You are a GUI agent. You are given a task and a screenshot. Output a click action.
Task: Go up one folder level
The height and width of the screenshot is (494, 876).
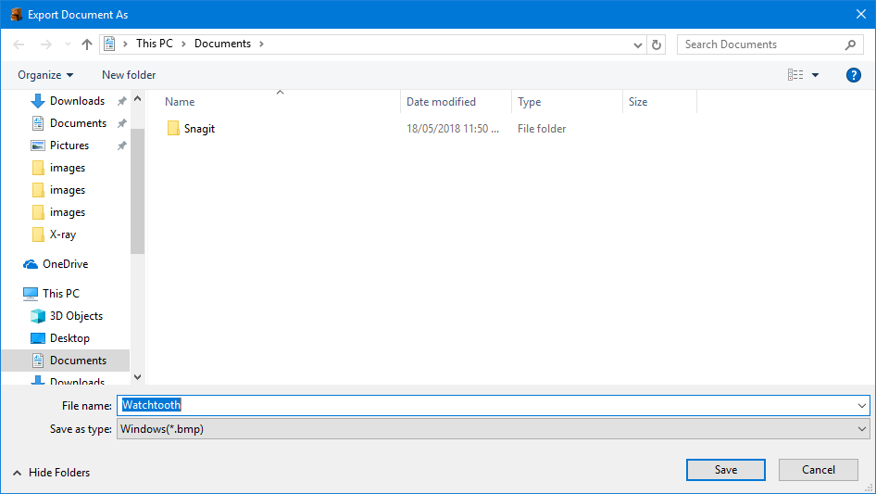pyautogui.click(x=87, y=44)
